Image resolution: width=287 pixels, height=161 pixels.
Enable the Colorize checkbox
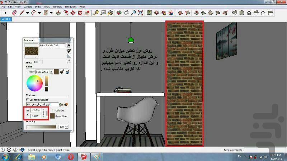[x=53, y=110]
